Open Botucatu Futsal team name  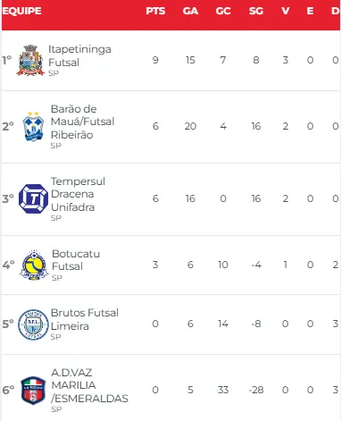click(76, 260)
